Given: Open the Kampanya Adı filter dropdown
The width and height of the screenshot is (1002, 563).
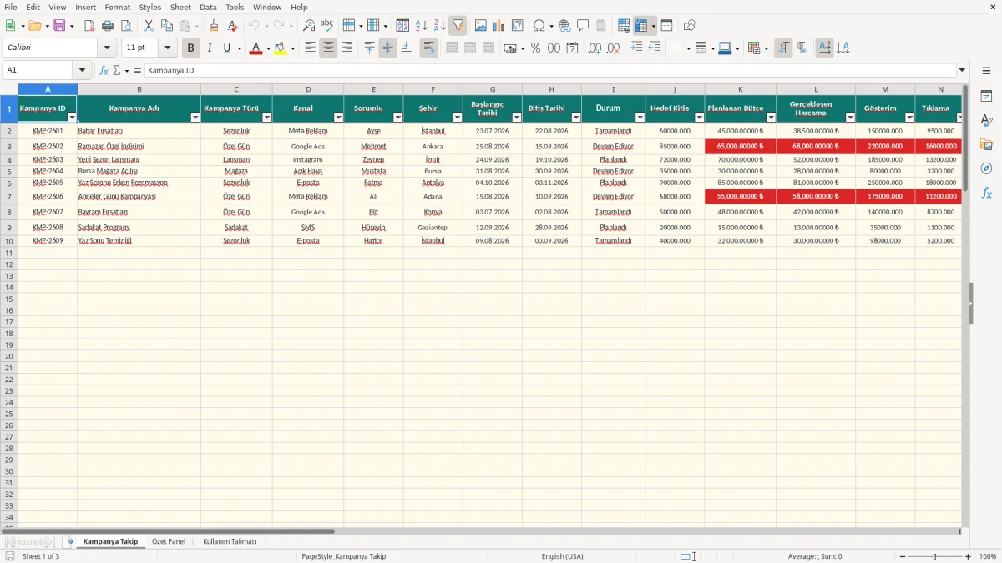Looking at the screenshot, I should 195,118.
